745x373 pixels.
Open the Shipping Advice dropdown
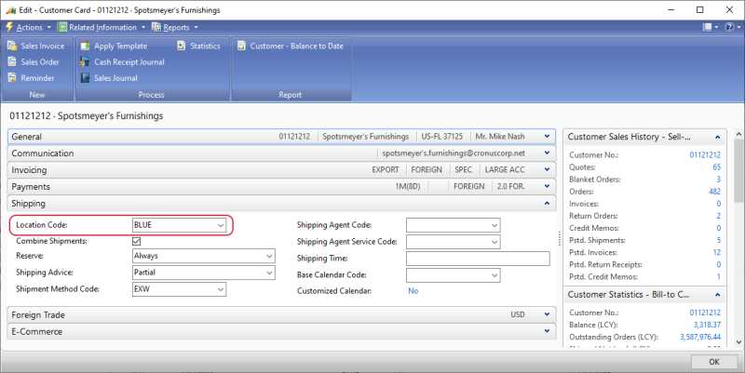[x=269, y=273]
